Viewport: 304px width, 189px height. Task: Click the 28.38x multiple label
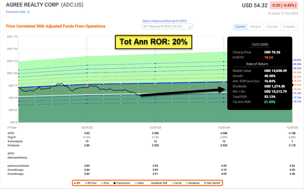click(x=297, y=64)
